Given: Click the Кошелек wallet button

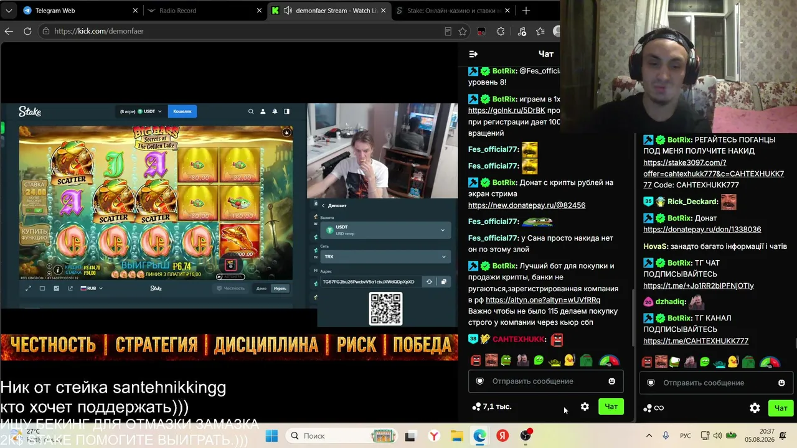Looking at the screenshot, I should [x=182, y=111].
